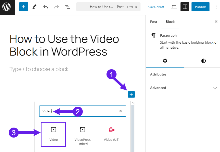
Task: Click the Undo arrow
Action: (45, 7)
